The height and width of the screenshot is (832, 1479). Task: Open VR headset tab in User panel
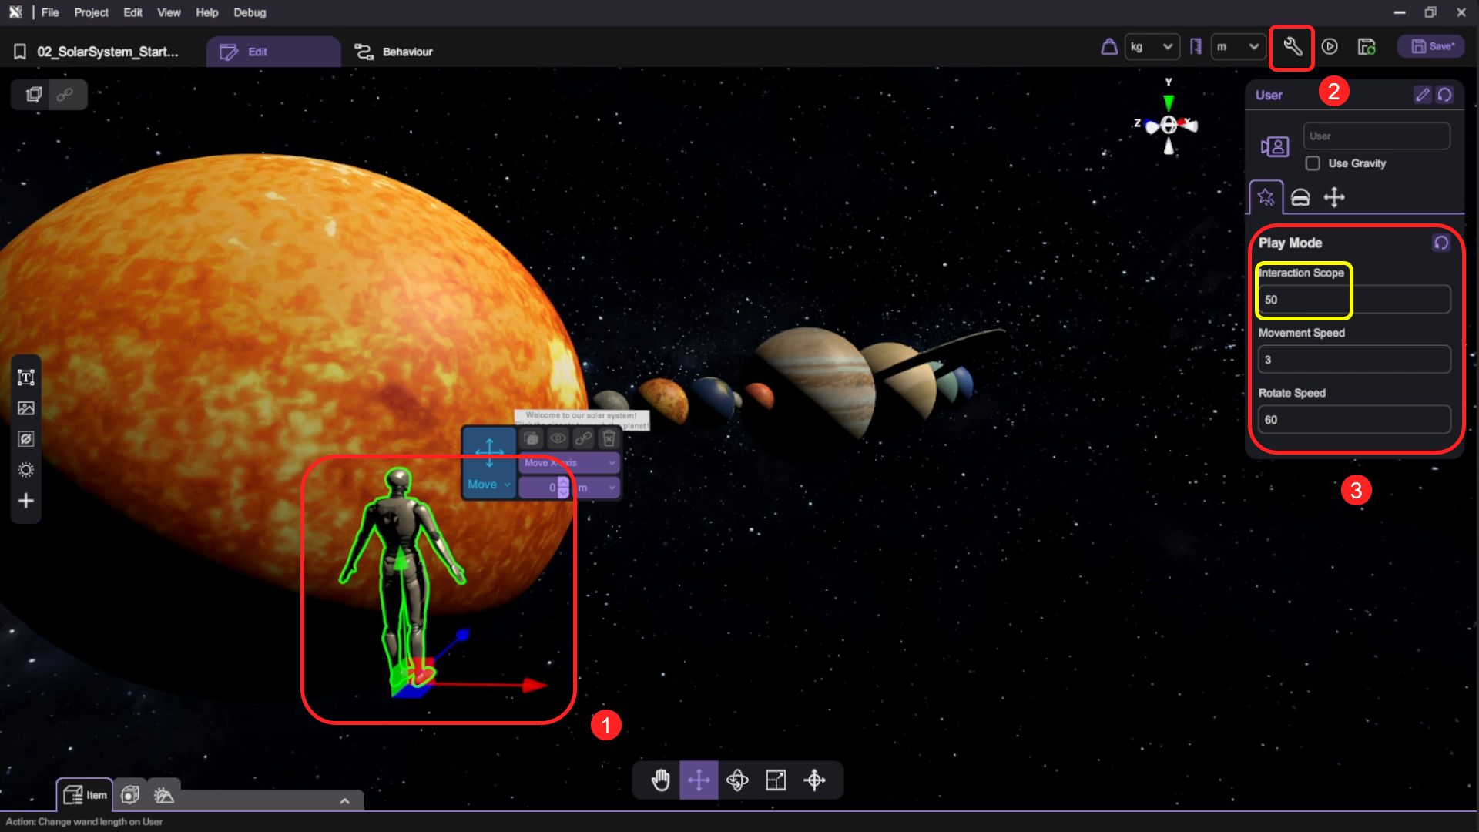[1300, 197]
